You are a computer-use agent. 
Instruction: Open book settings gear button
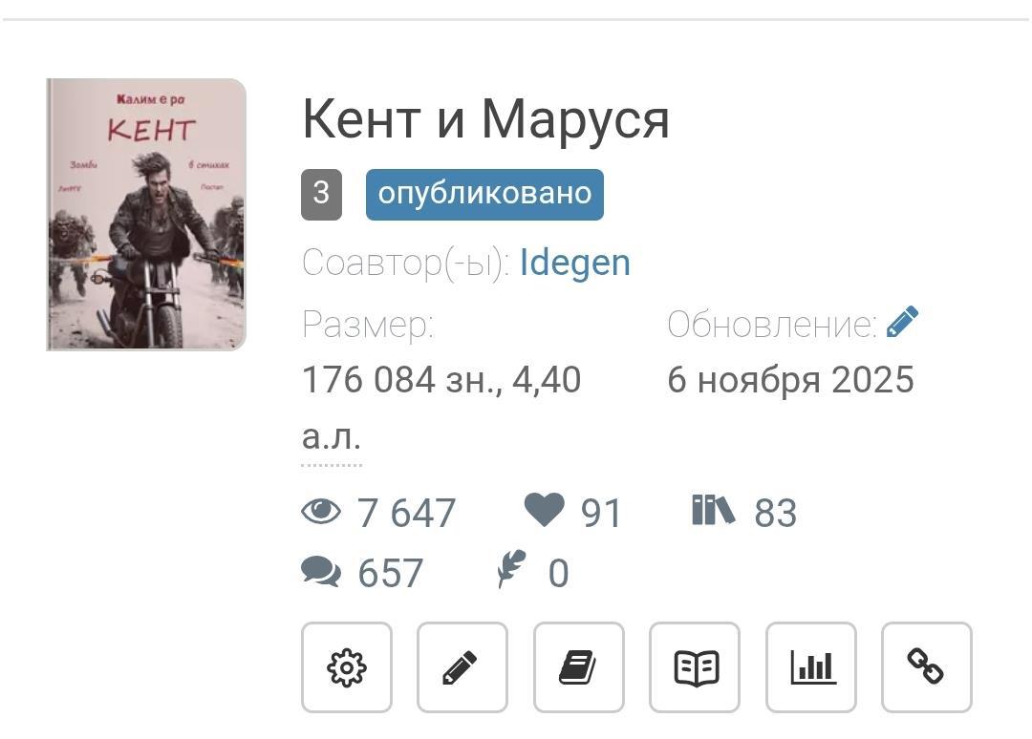click(x=347, y=667)
